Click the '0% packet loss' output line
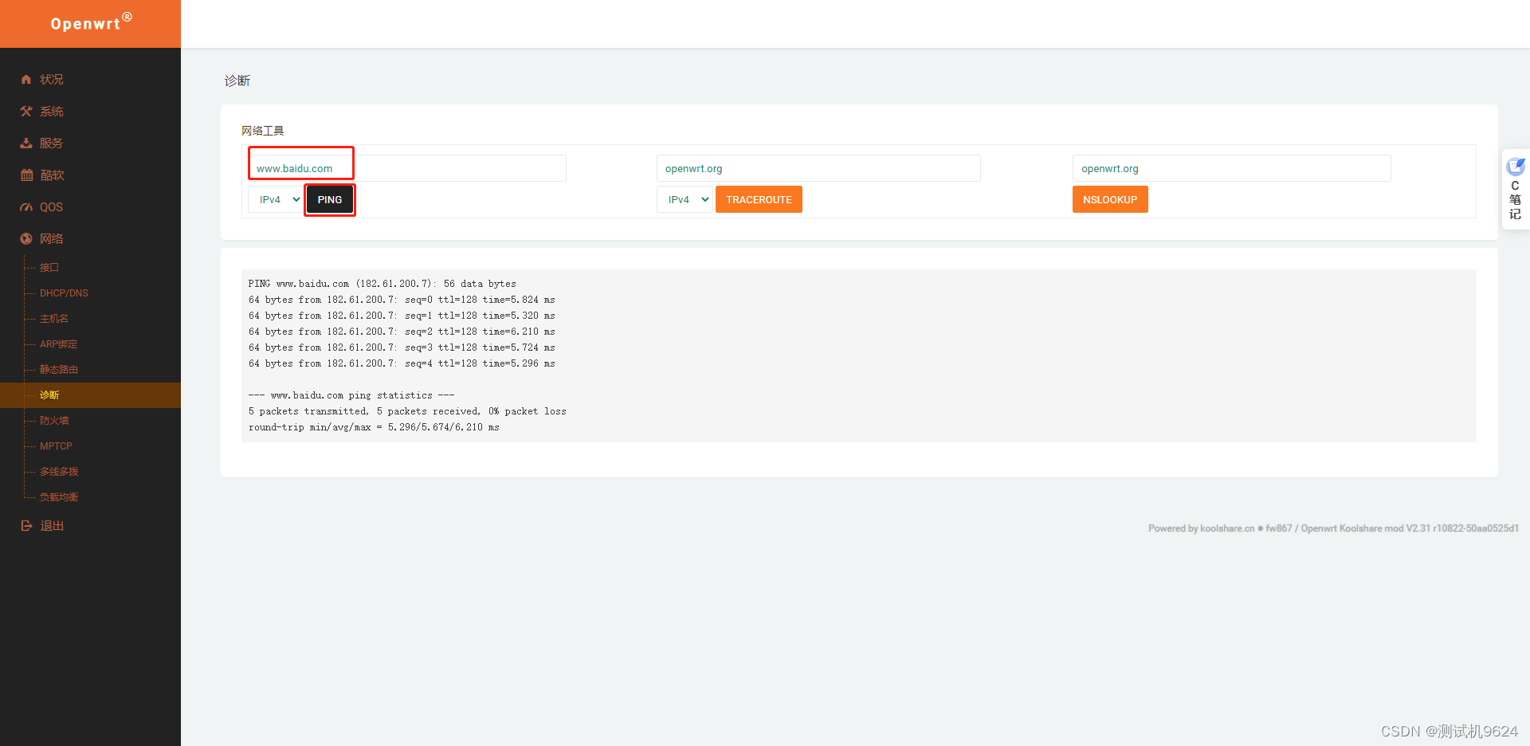This screenshot has width=1530, height=746. pos(407,411)
